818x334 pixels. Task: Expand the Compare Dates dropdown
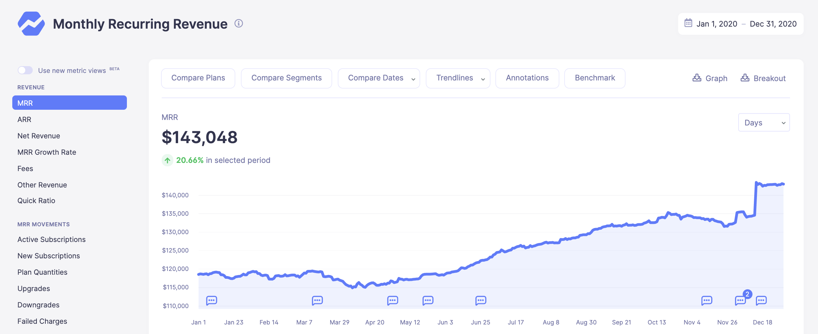click(379, 78)
